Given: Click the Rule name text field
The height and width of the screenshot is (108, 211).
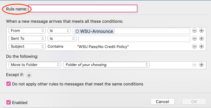Looking at the screenshot, I should (x=83, y=9).
